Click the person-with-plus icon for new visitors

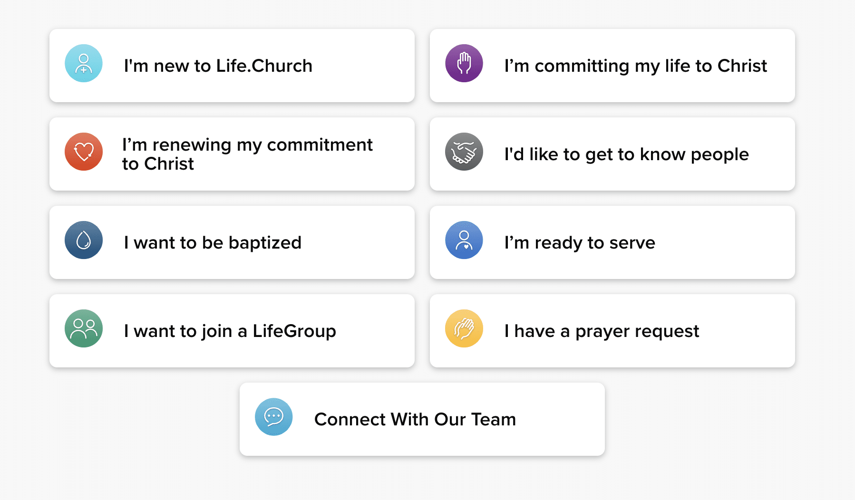(x=83, y=63)
